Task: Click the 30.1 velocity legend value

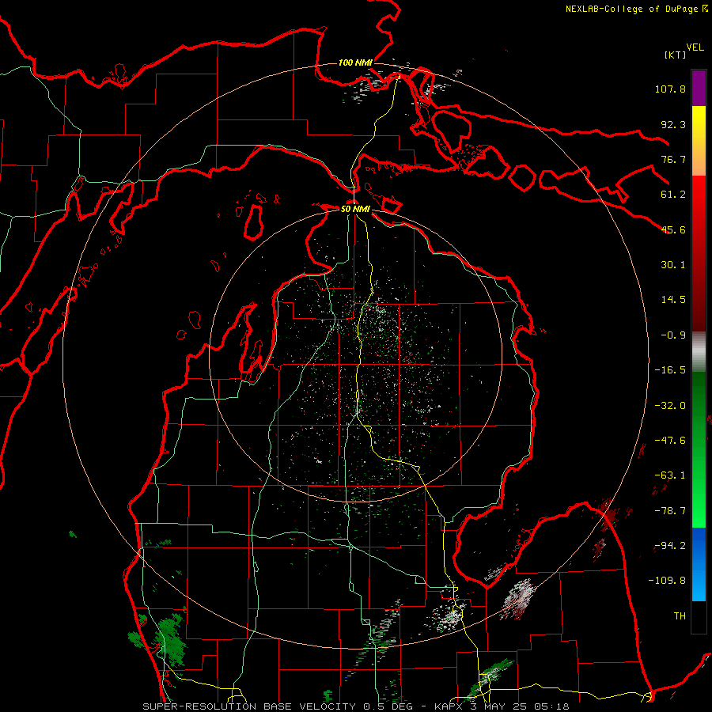Action: [x=673, y=265]
